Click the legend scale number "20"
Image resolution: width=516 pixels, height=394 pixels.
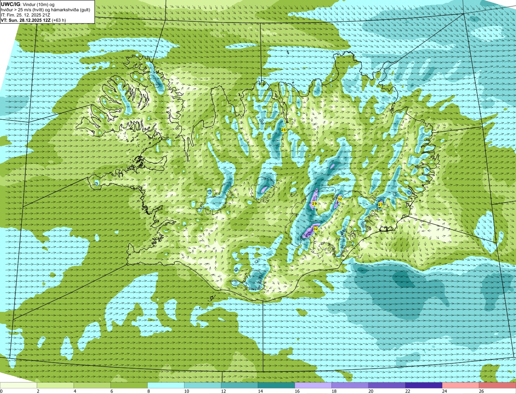pyautogui.click(x=370, y=391)
